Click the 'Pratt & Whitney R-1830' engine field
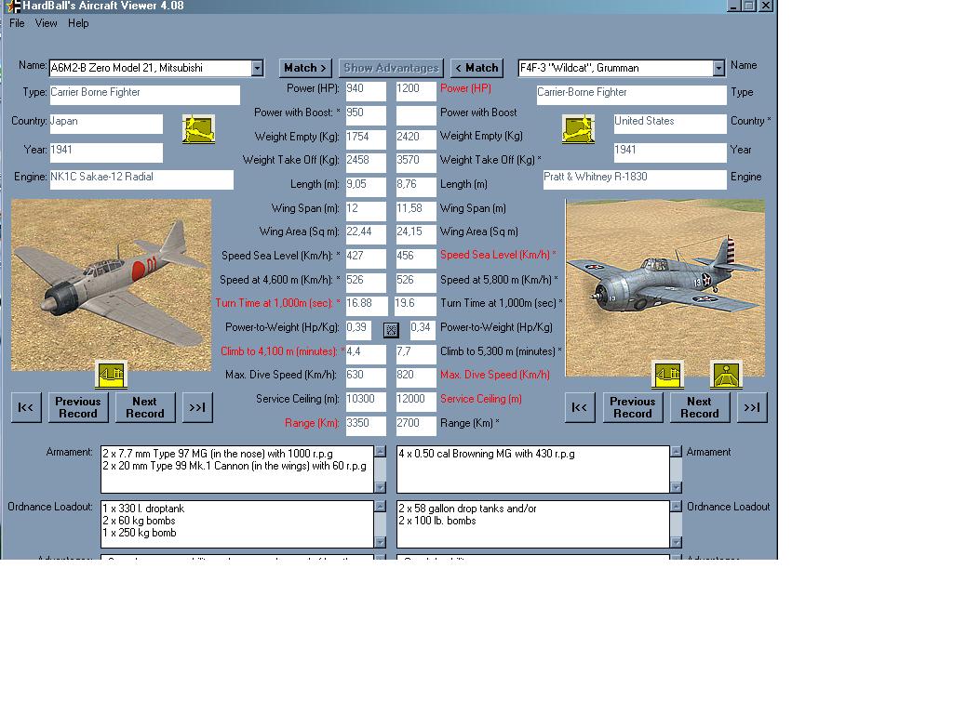 635,179
